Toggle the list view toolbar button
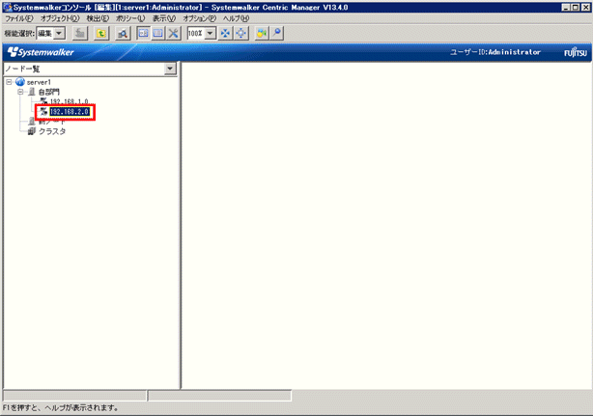This screenshot has height=416, width=593. (x=158, y=33)
